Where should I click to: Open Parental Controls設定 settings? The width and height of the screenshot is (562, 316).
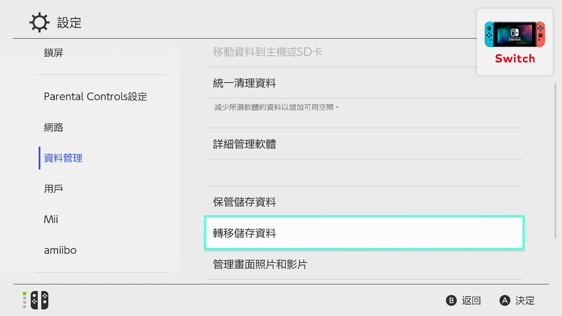click(x=95, y=96)
